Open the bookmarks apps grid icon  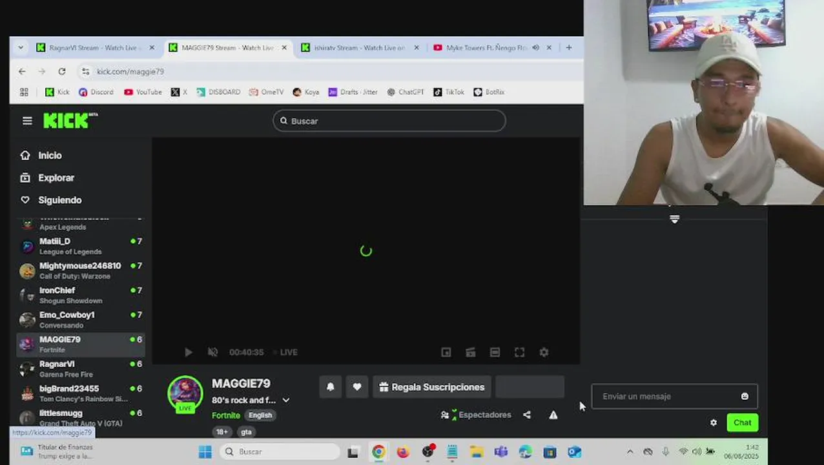point(24,92)
